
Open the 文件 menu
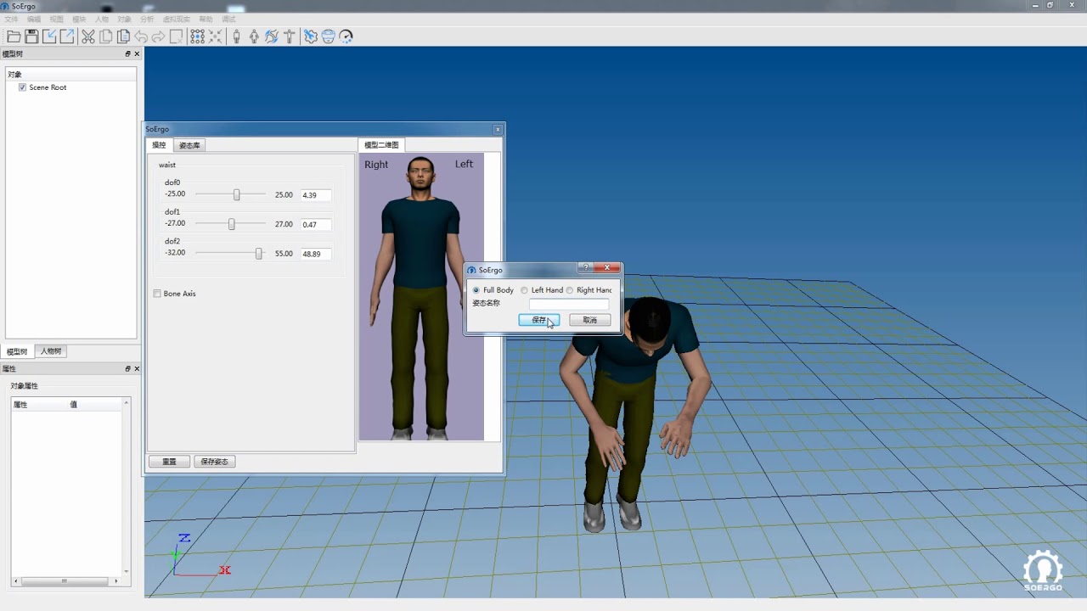(11, 19)
